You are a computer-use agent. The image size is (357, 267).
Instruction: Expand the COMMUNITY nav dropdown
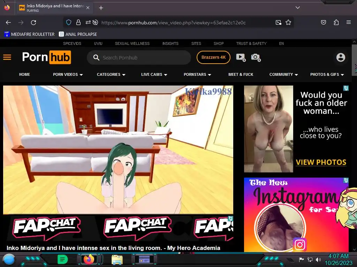click(x=283, y=74)
